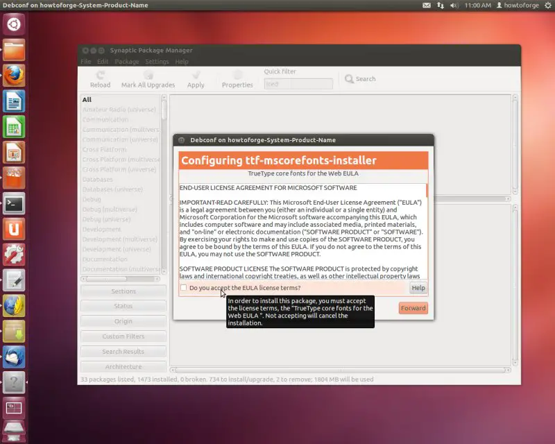The image size is (555, 444).
Task: Open the howtoforge user menu
Action: click(518, 6)
